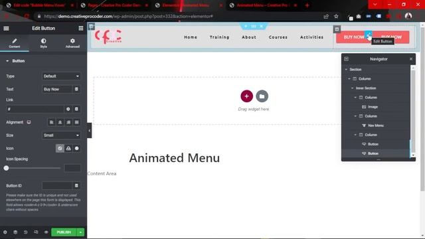Open the History panel

tap(25, 232)
